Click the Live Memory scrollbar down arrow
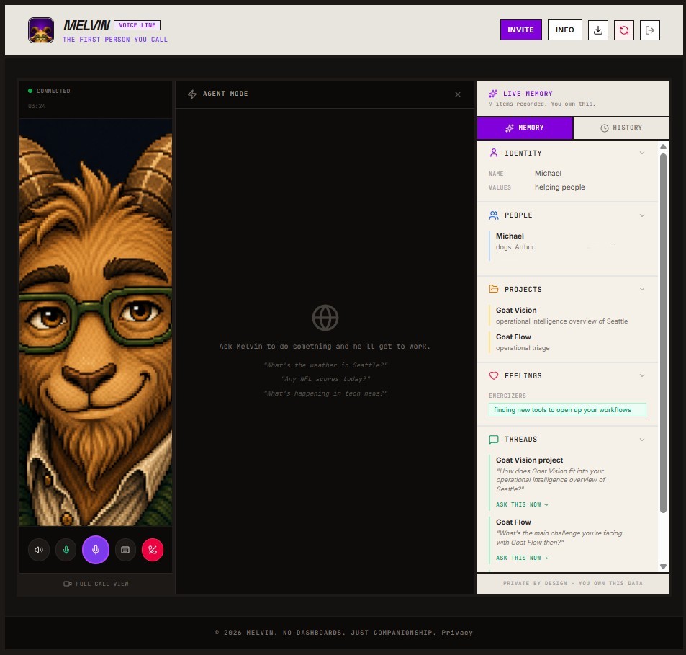 (663, 566)
